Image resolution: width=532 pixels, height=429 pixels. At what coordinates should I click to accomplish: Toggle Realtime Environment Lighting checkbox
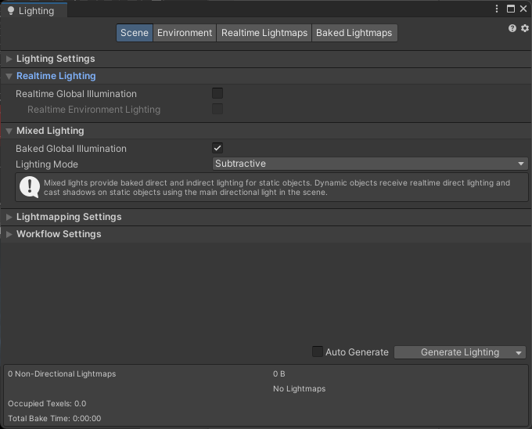tap(217, 109)
